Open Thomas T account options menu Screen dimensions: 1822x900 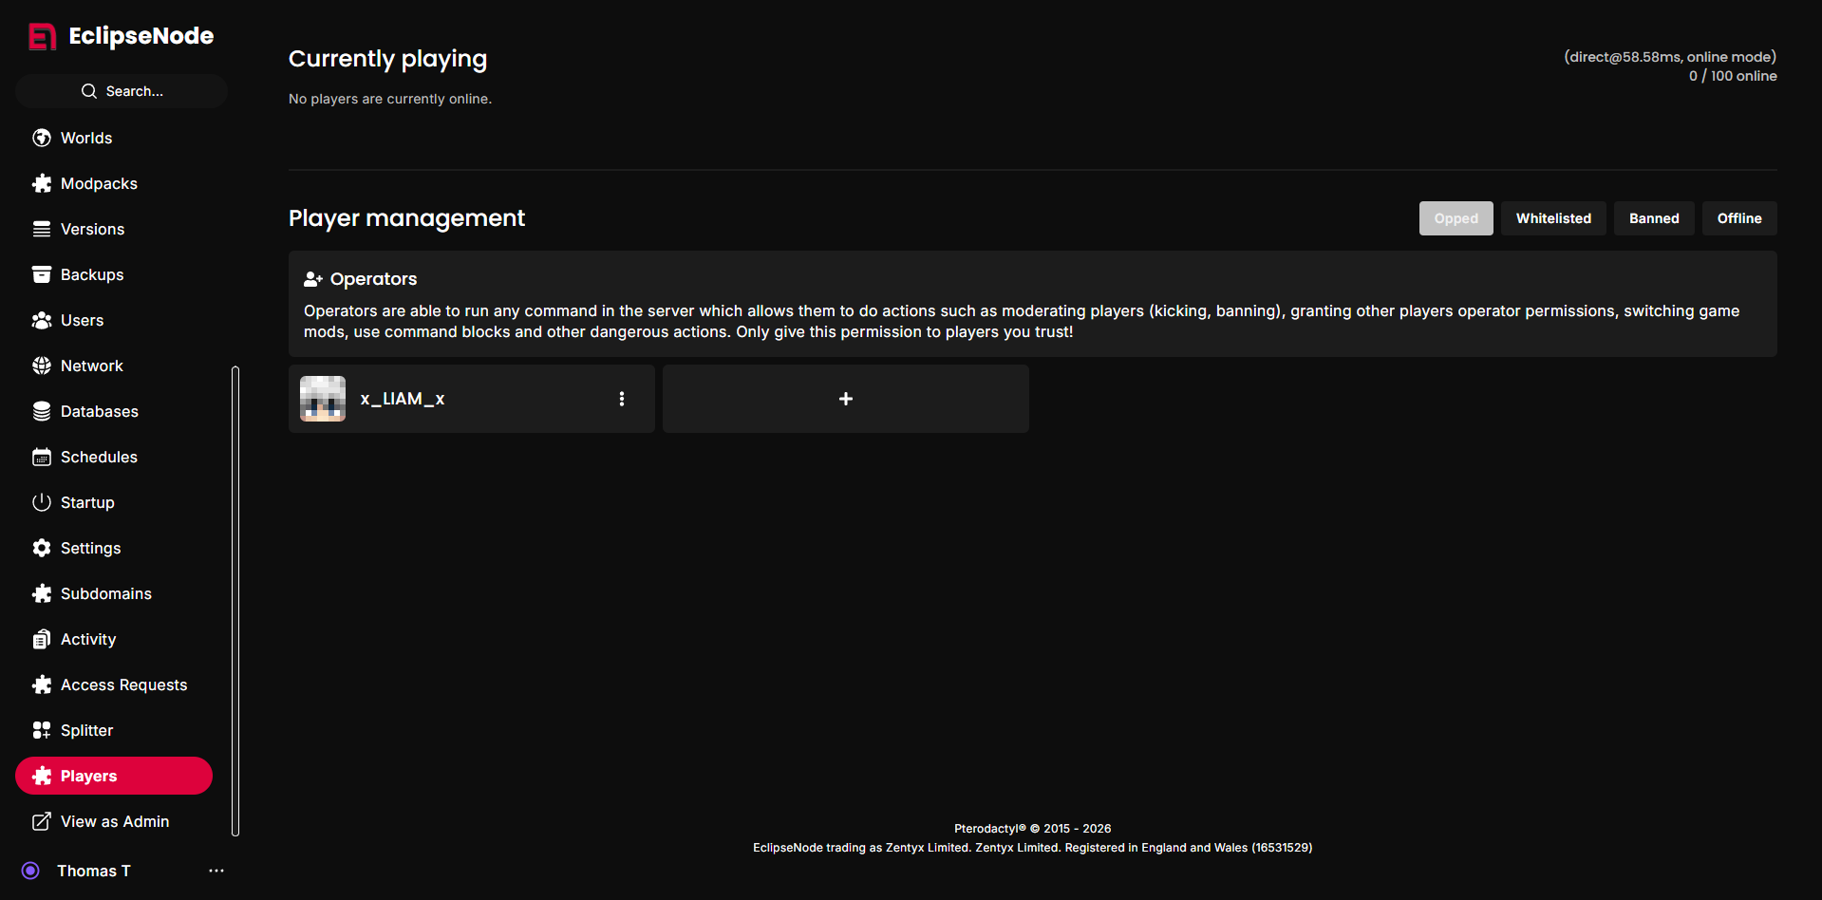click(x=216, y=871)
